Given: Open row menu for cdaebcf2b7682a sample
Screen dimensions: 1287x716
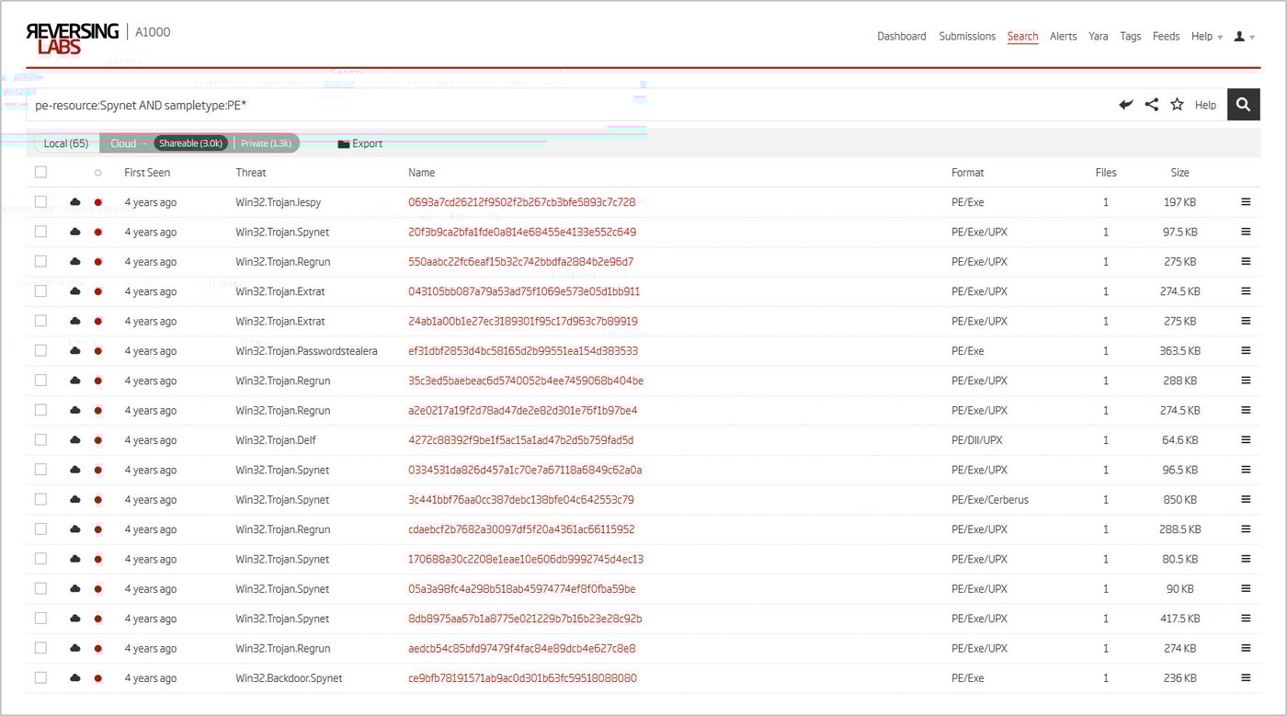Looking at the screenshot, I should 1246,528.
